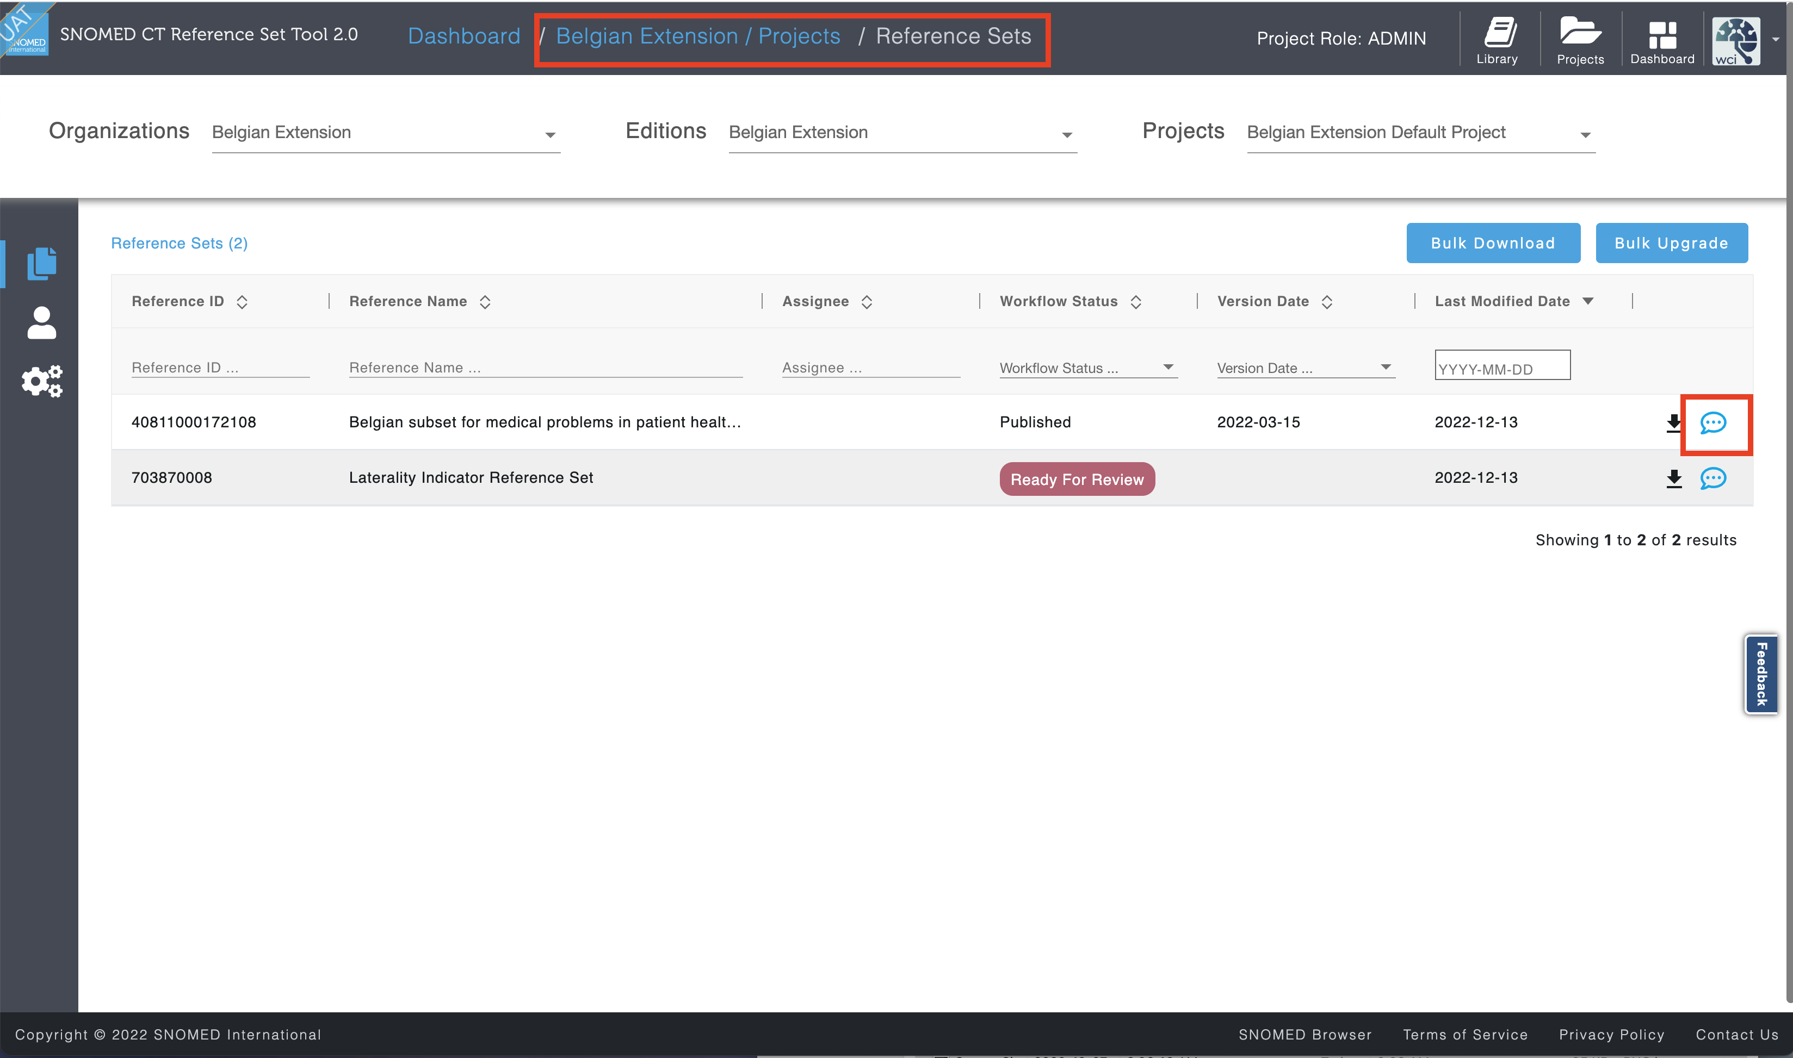Viewport: 1793px width, 1058px height.
Task: Open the Workflow Status filter dropdown
Action: (x=1089, y=368)
